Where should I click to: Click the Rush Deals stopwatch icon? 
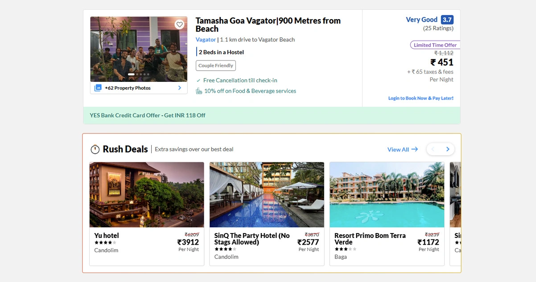pyautogui.click(x=95, y=149)
